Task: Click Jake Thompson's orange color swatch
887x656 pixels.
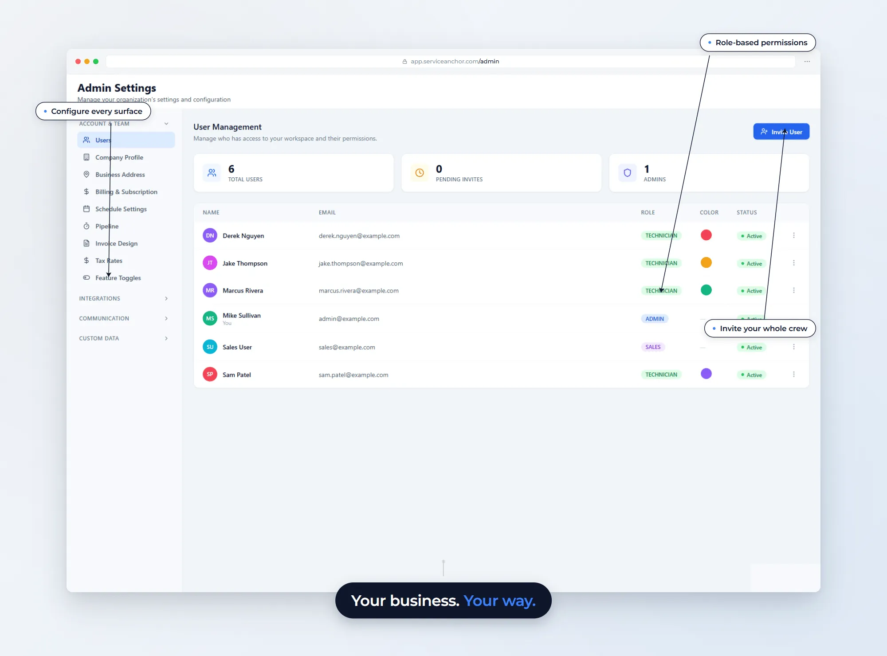Action: pos(706,263)
